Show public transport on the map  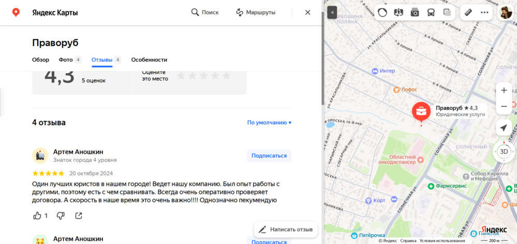(431, 12)
